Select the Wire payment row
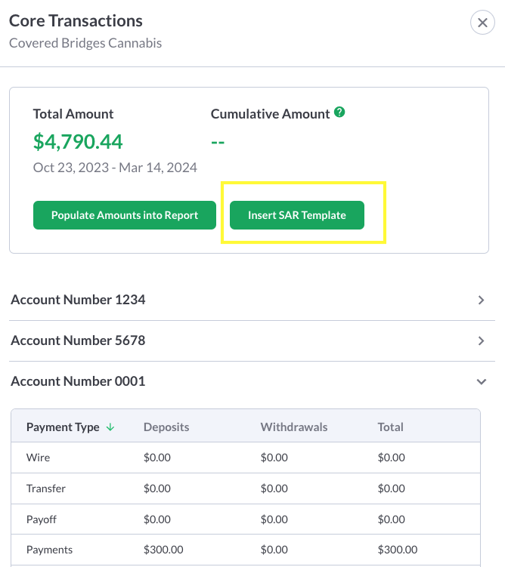Image resolution: width=505 pixels, height=567 pixels. [x=39, y=458]
